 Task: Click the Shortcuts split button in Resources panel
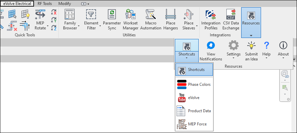186,50
